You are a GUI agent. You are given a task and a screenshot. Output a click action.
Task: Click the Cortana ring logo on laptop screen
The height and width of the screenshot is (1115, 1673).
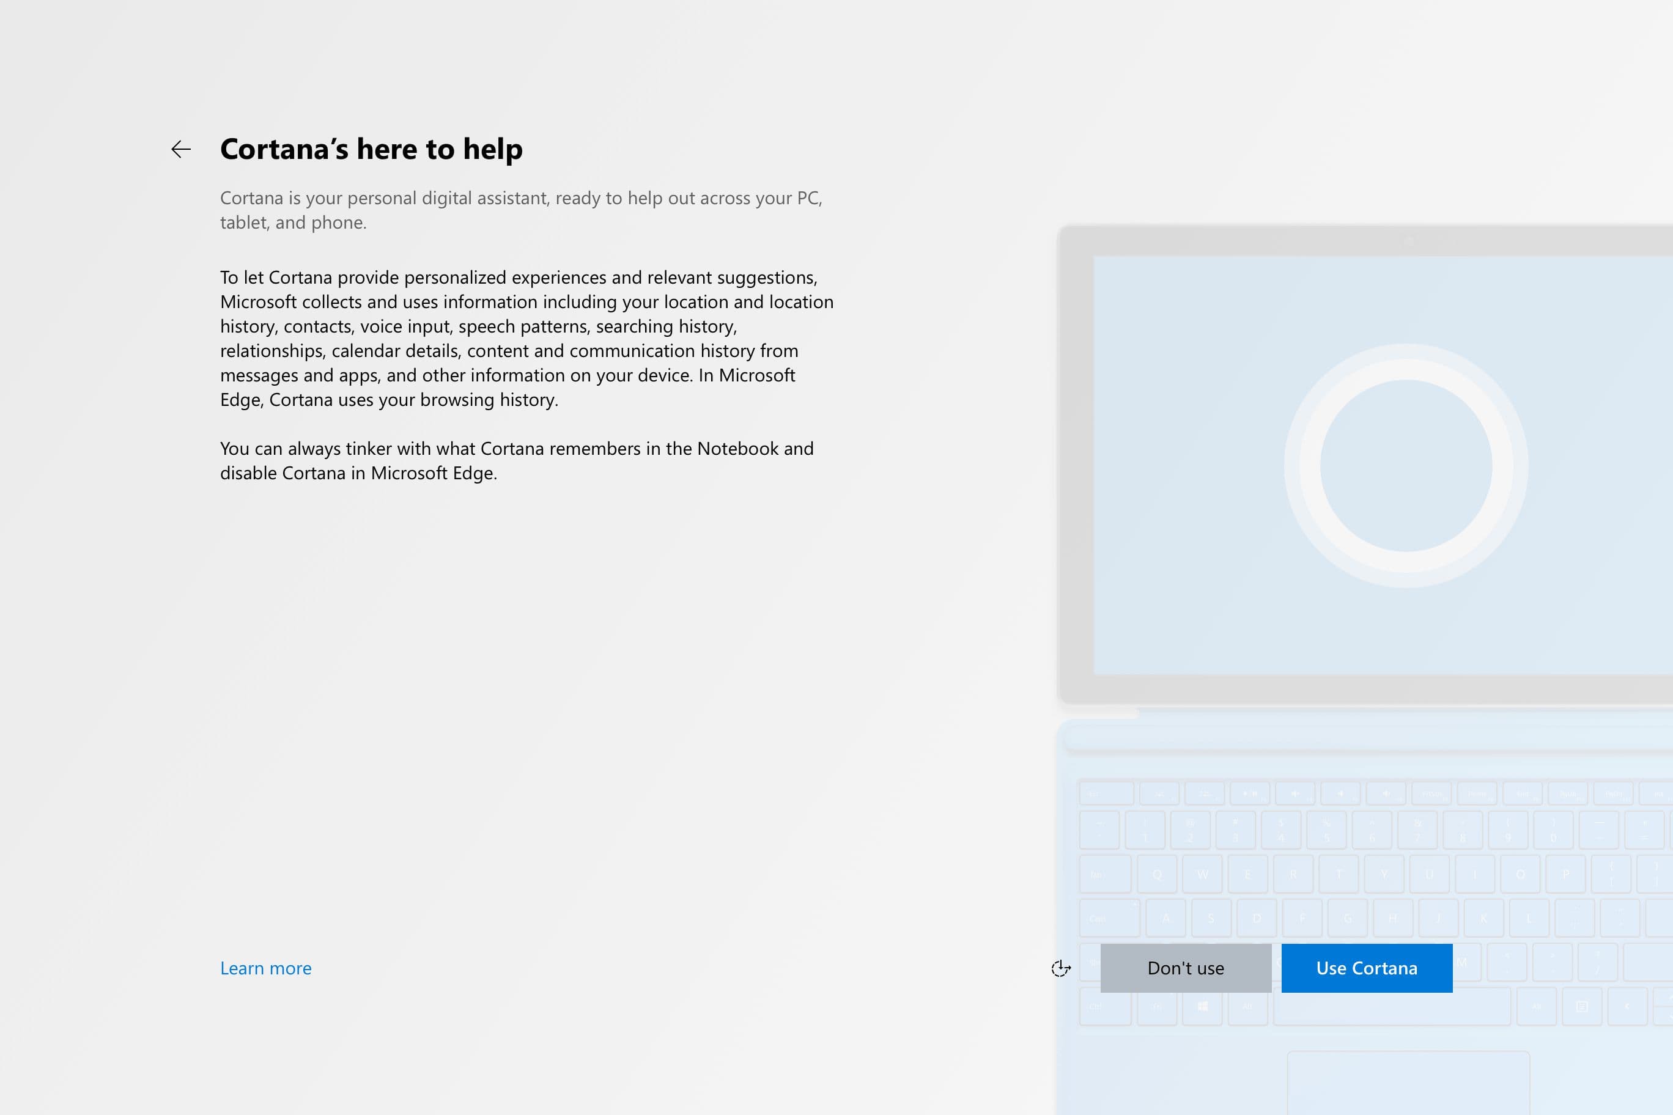tap(1406, 466)
